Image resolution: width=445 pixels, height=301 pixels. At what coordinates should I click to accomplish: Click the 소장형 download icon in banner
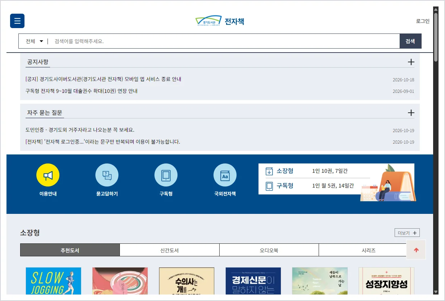pos(269,171)
